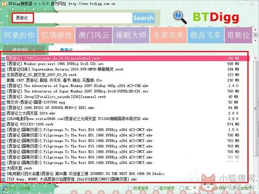Click the 澳门风云 hot keyword button
The width and height of the screenshot is (259, 194).
(x=94, y=35)
